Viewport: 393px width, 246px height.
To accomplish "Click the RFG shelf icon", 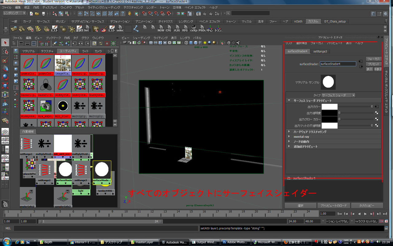I will pyautogui.click(x=185, y=29).
